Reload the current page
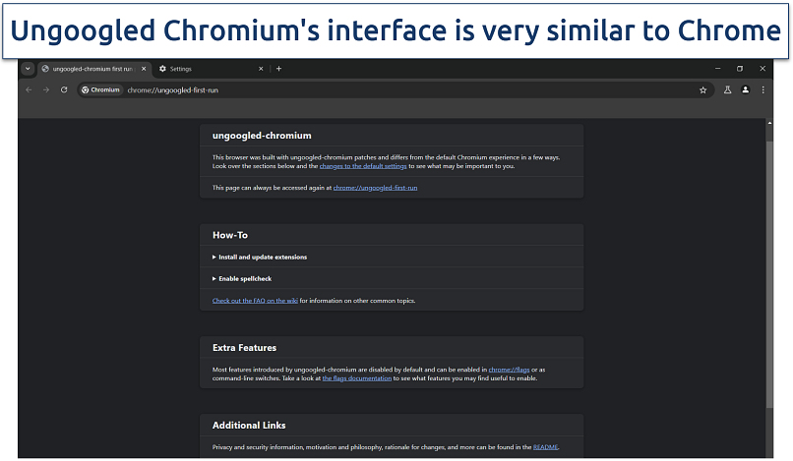 tap(64, 89)
